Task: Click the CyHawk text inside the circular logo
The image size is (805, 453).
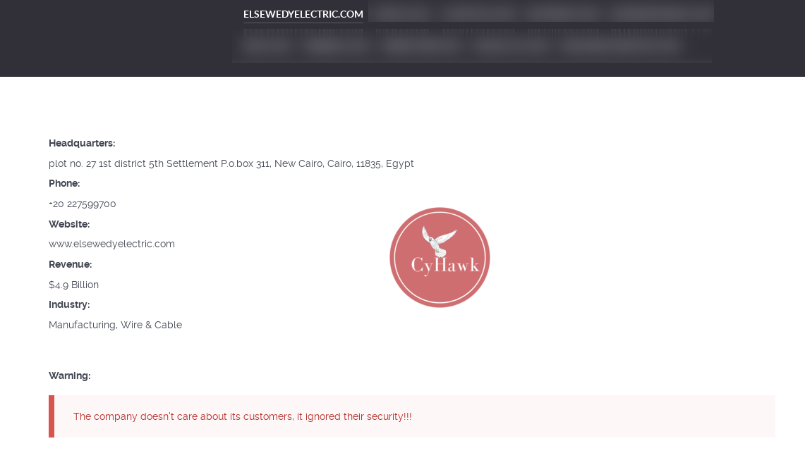Action: (x=445, y=265)
